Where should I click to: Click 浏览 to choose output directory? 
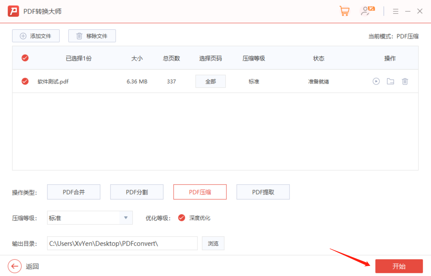(x=213, y=243)
